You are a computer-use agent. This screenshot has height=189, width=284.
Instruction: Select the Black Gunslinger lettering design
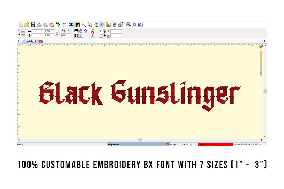point(140,95)
